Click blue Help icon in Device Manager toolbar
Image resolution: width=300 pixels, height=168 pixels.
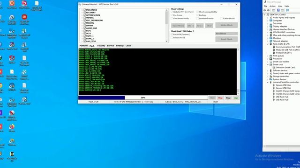click(x=278, y=10)
